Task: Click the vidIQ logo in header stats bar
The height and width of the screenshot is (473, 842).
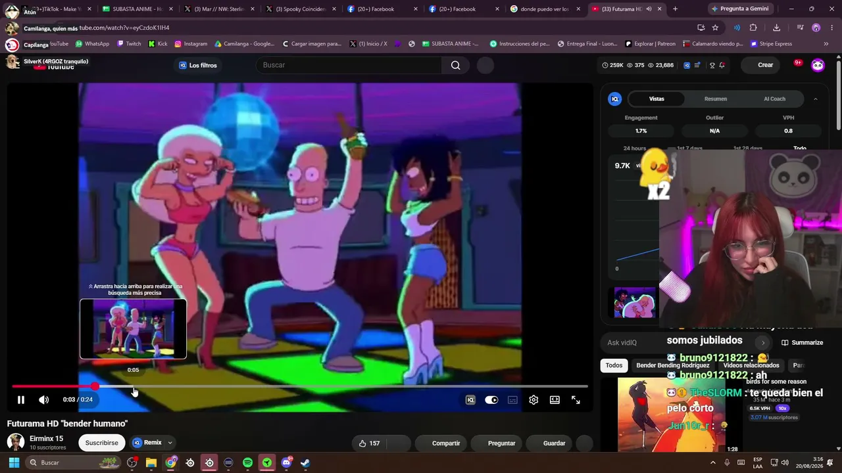Action: click(686, 65)
